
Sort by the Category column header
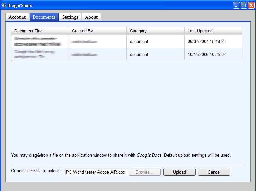tap(155, 31)
